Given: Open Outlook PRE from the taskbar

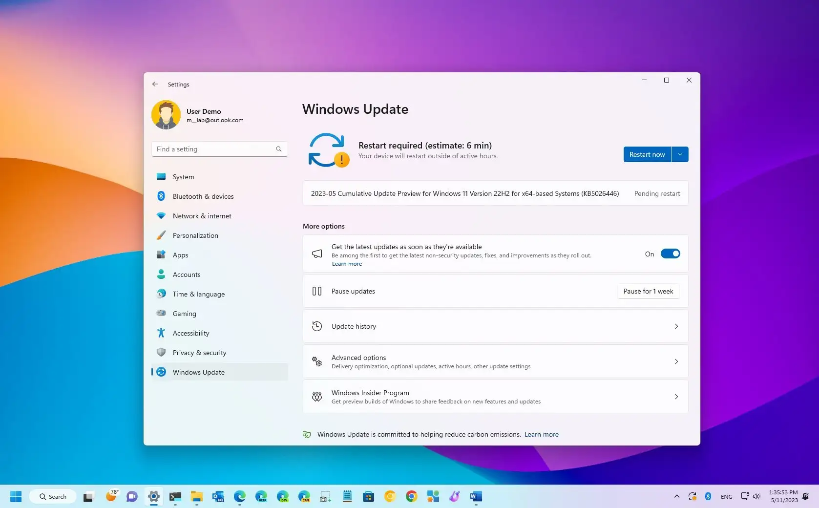Looking at the screenshot, I should tap(218, 497).
